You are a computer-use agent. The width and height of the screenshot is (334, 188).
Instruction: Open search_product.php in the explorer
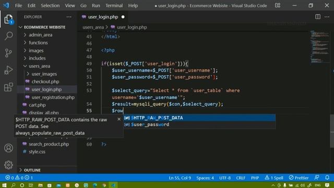[x=49, y=144]
